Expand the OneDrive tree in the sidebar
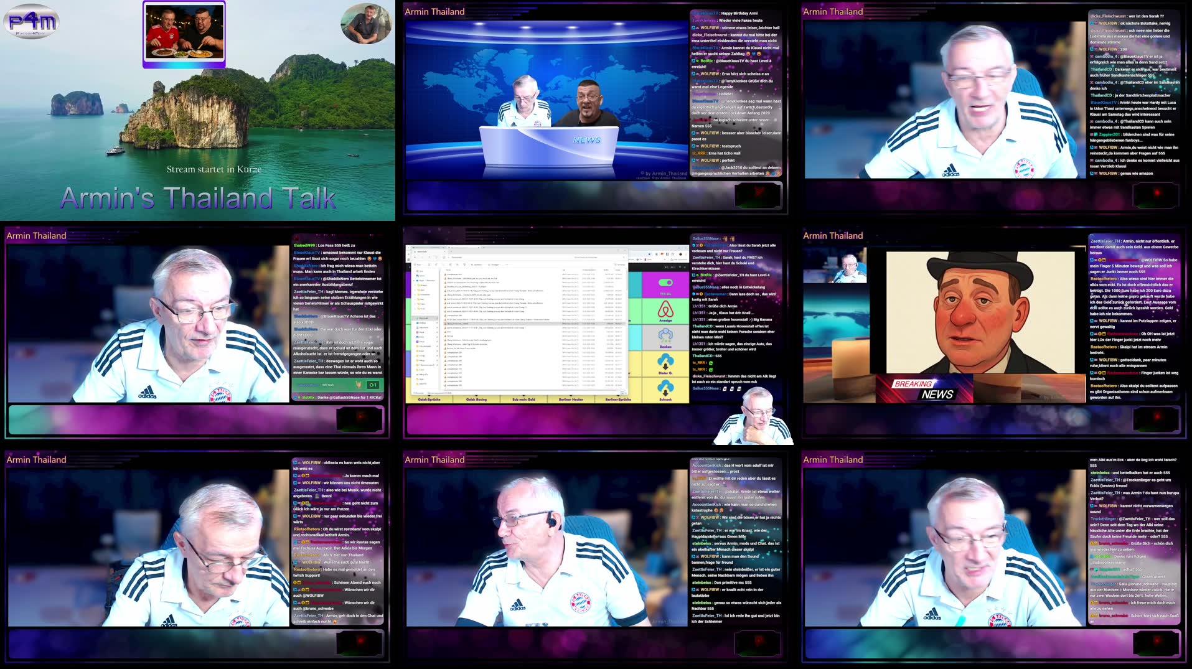 pyautogui.click(x=414, y=280)
